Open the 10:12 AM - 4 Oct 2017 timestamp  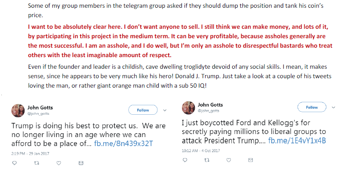(x=201, y=151)
